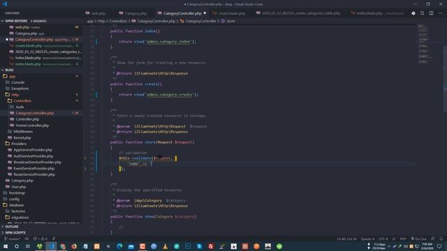The width and height of the screenshot is (447, 251).
Task: Click the line and column position indicator
Action: pos(346,238)
